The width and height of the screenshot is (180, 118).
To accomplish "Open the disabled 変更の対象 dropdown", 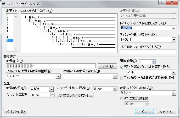I will [174, 16].
